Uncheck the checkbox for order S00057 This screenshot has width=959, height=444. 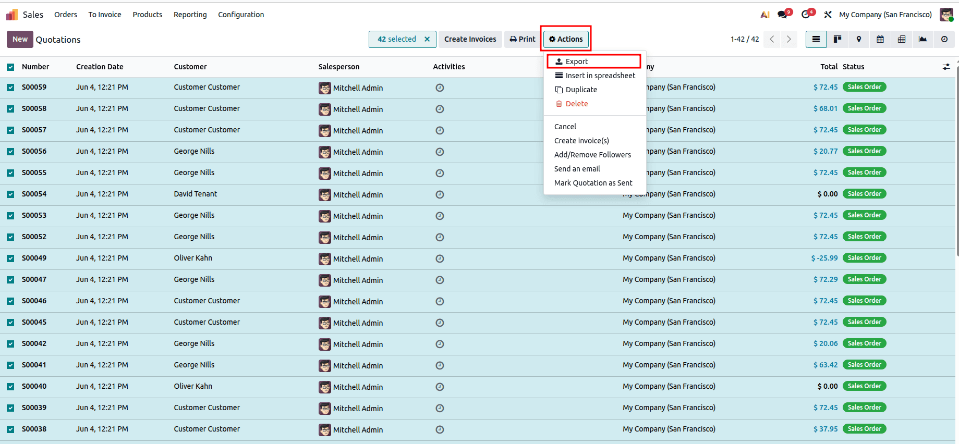(x=10, y=130)
